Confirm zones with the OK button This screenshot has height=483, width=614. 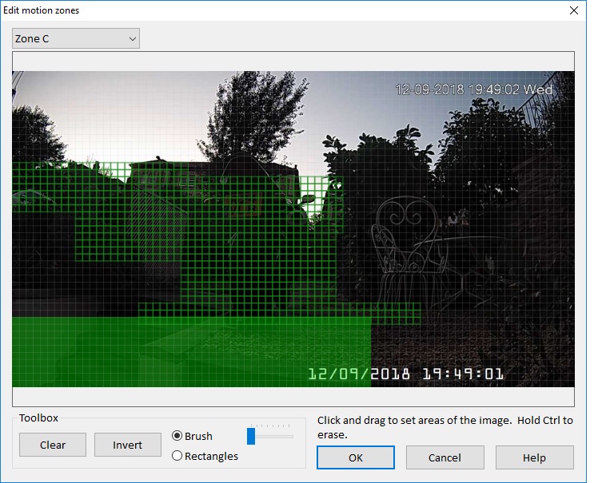(x=356, y=457)
